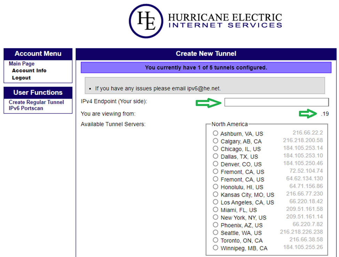Select Fremont server with IP 64.62.134.130

[215, 179]
